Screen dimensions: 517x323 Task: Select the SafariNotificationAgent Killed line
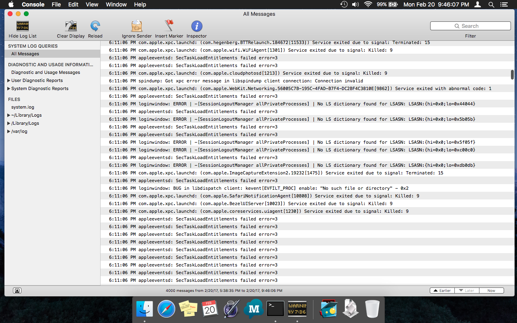tap(307, 196)
